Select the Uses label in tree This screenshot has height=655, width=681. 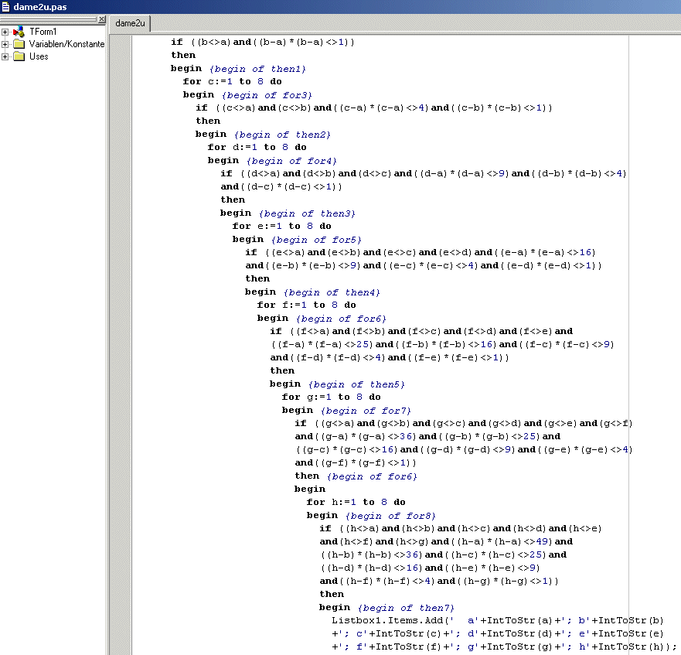click(x=39, y=56)
